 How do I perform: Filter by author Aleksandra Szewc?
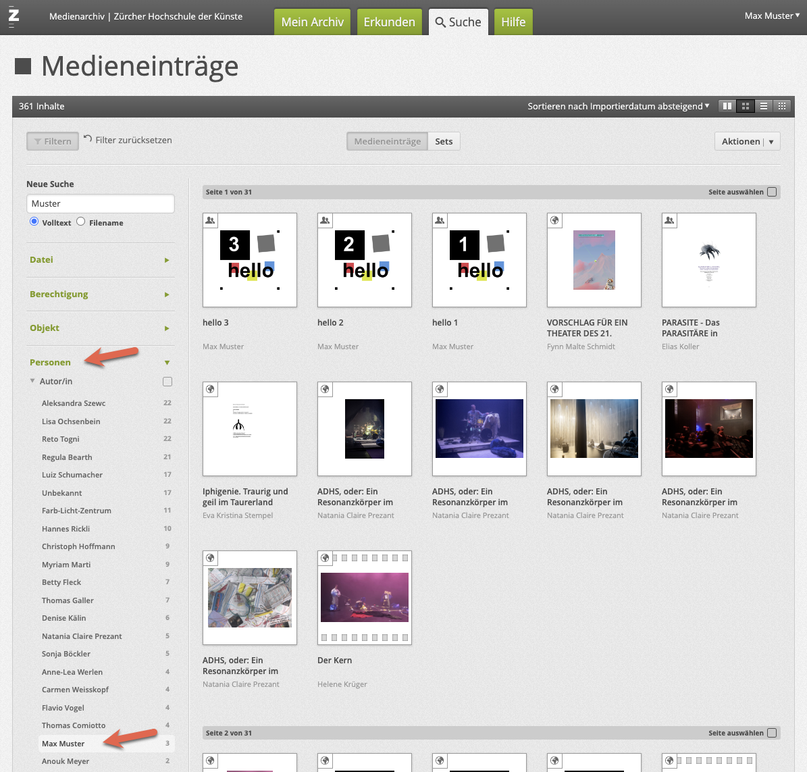pyautogui.click(x=107, y=403)
